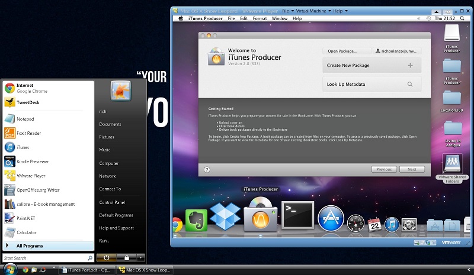Open the Virtual Machine dropdown menu
The image size is (474, 275).
click(x=313, y=11)
